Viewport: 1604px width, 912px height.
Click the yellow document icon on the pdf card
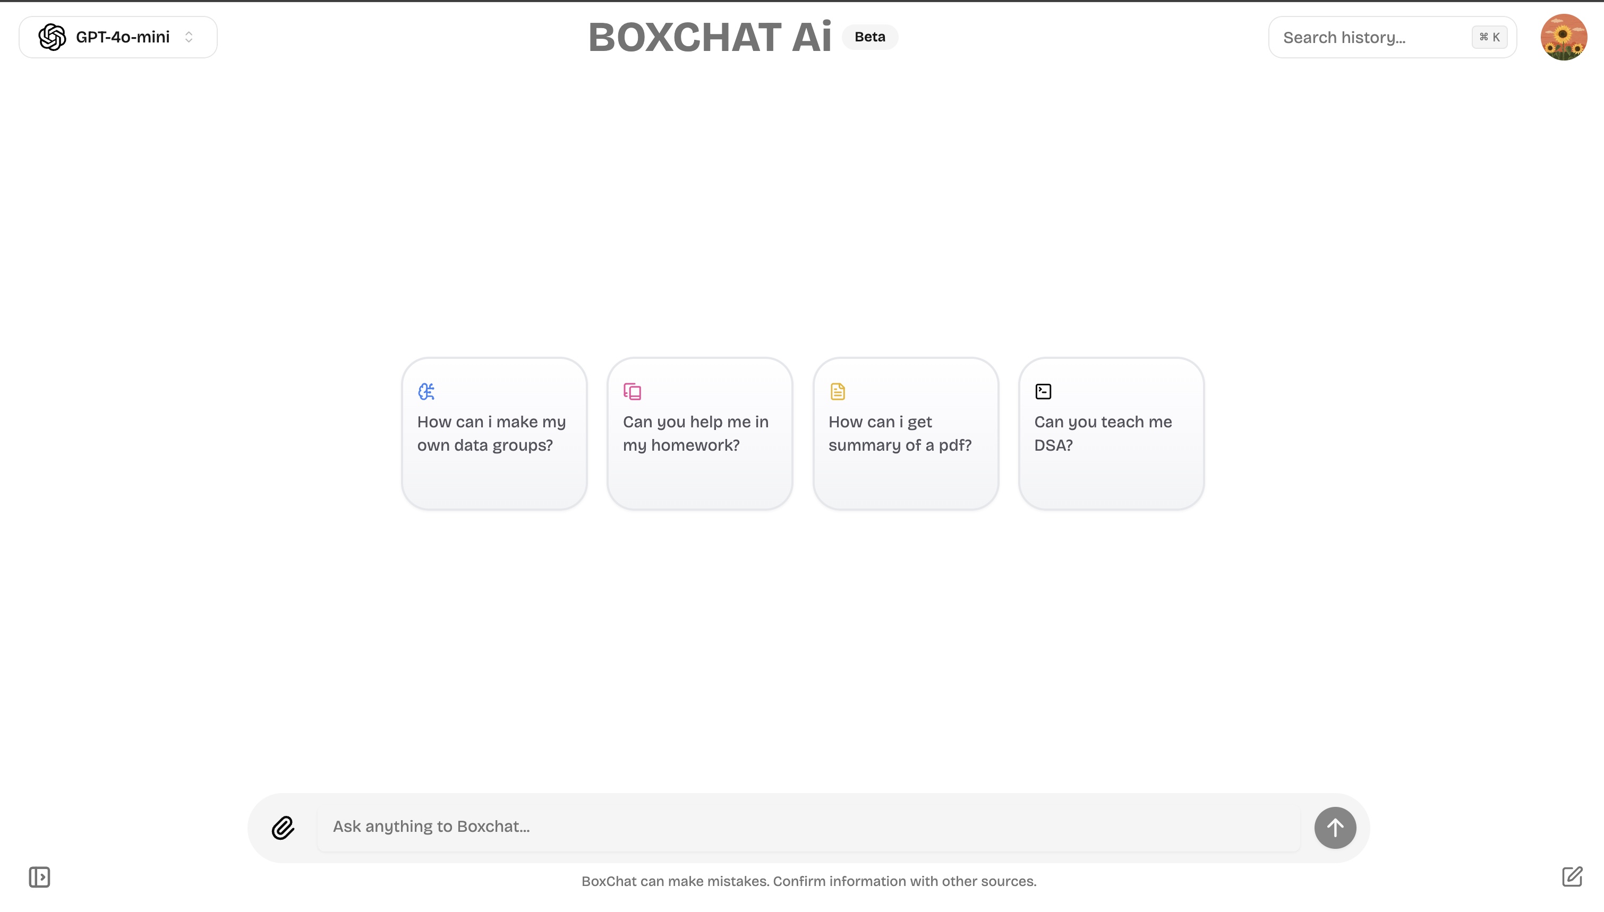[838, 391]
